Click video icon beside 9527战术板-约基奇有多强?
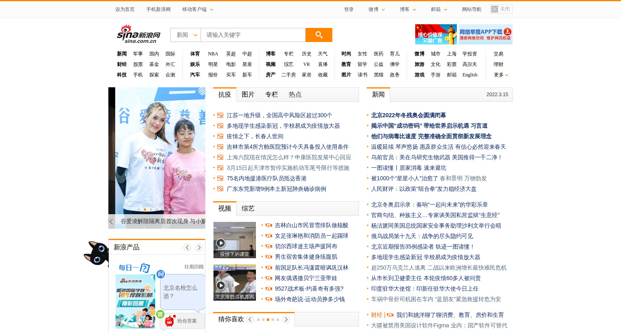The width and height of the screenshot is (621, 333). tap(269, 289)
